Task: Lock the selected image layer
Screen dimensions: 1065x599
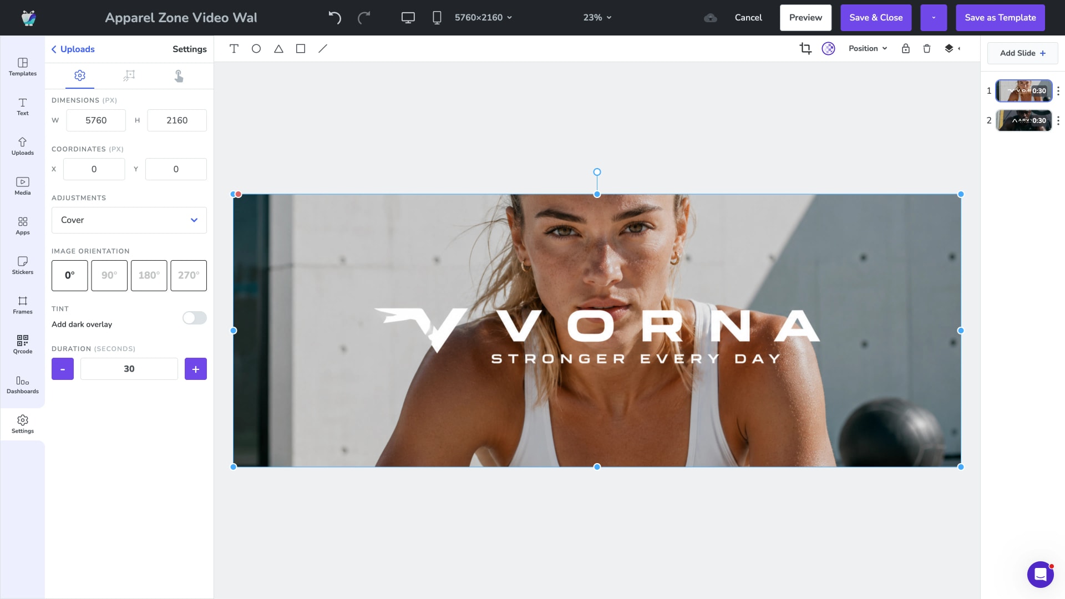Action: pyautogui.click(x=906, y=49)
